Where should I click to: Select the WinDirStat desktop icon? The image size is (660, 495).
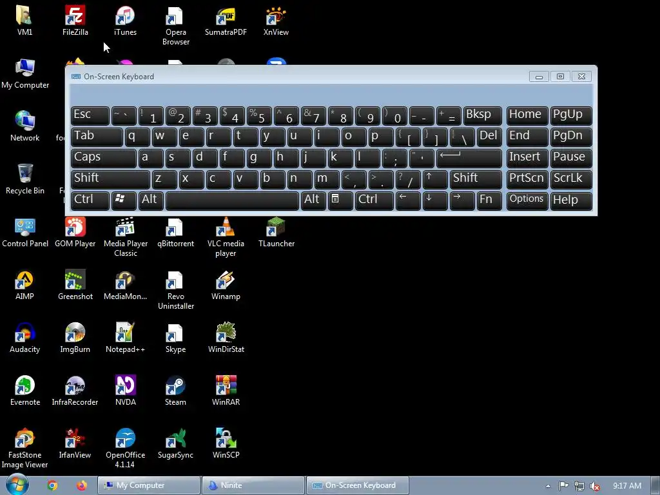click(226, 338)
